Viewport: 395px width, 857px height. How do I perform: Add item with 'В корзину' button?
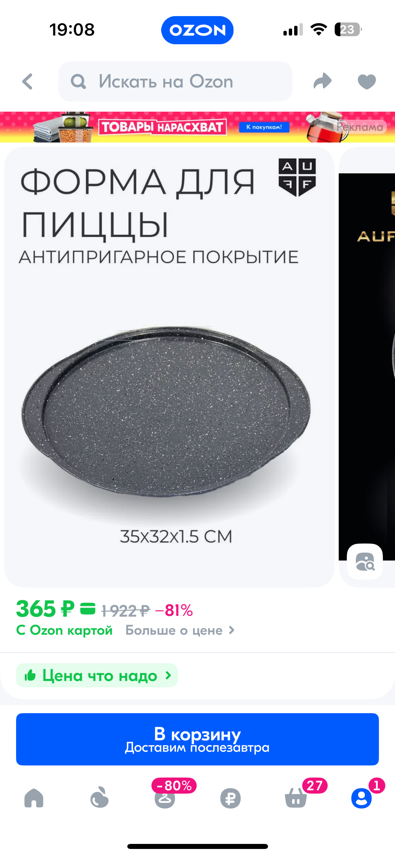pos(197,739)
